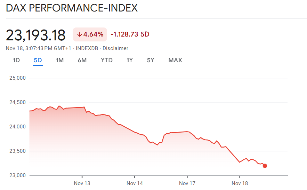Screen dimensions: 307x190
Task: Show the 1M chart view
Action: tap(60, 60)
